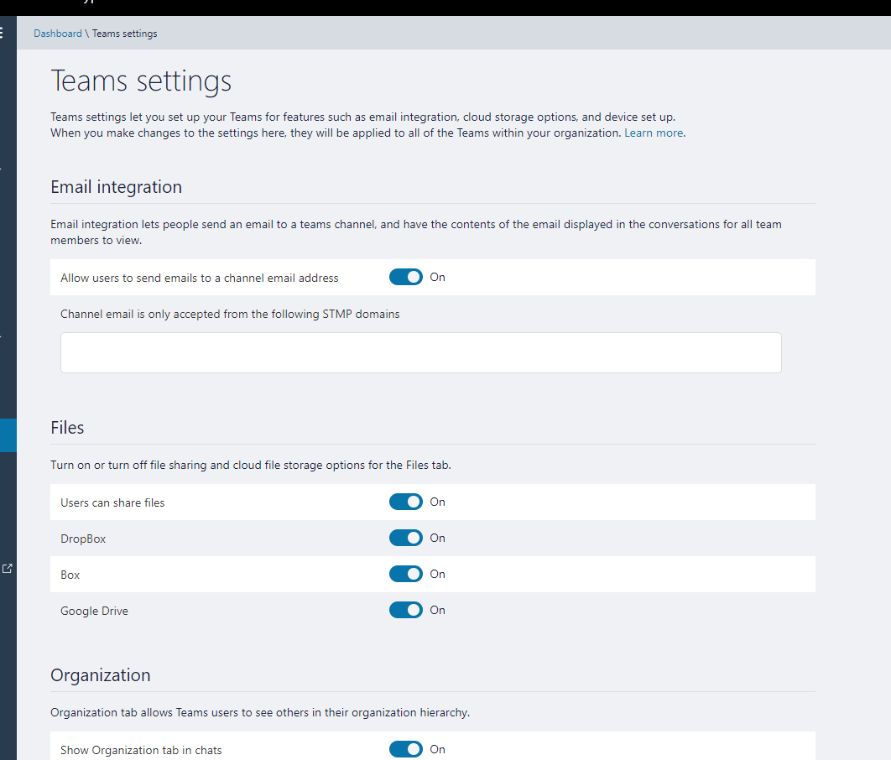The width and height of the screenshot is (891, 760).
Task: Open the external link icon in the sidebar
Action: 8,568
